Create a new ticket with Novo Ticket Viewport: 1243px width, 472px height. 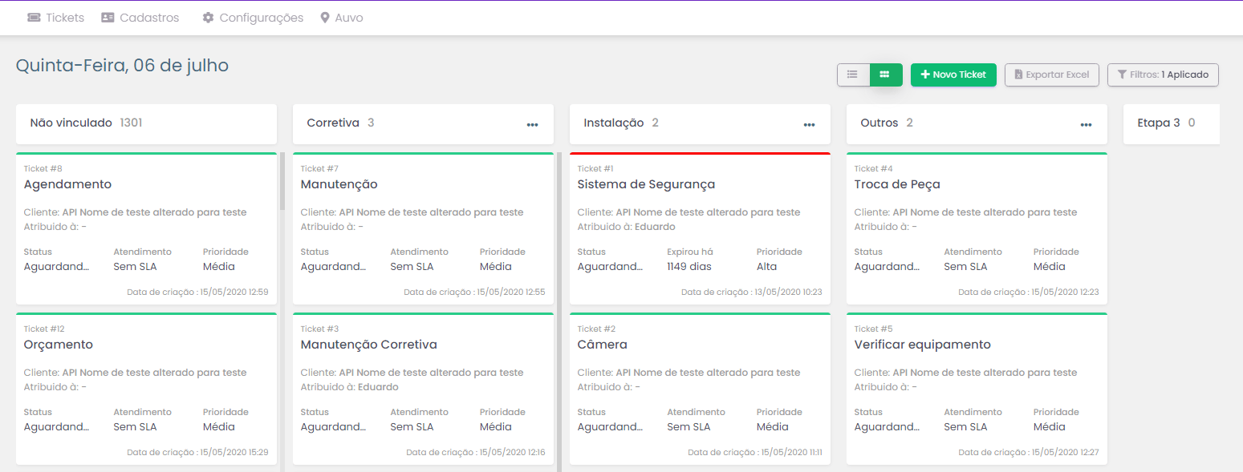tap(953, 75)
